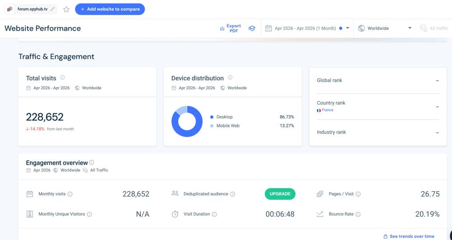Click the Monthly visits calendar icon

(30, 194)
